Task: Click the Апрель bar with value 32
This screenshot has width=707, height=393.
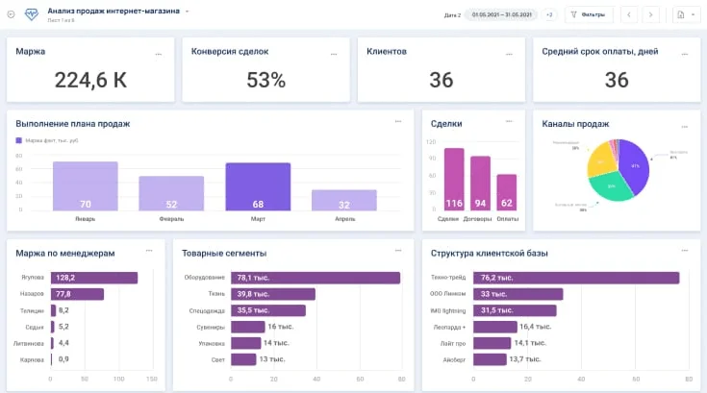Action: coord(344,200)
